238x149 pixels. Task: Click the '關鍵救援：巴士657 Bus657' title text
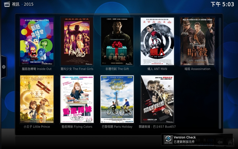(157, 126)
